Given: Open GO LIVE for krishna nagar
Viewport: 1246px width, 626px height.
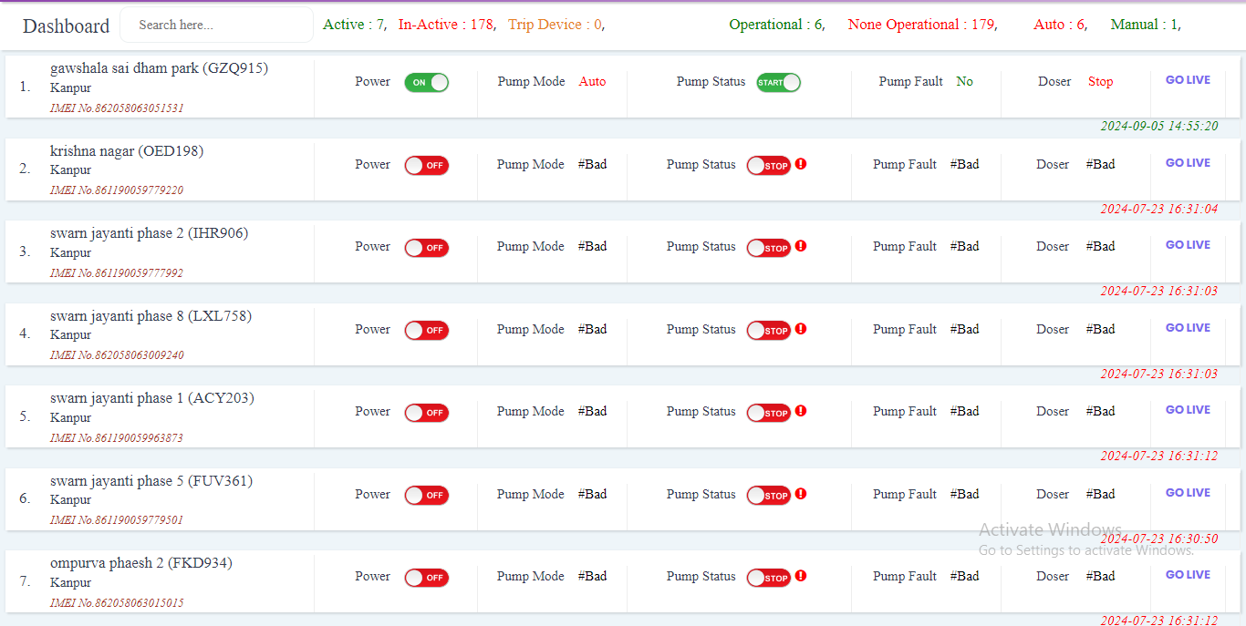Looking at the screenshot, I should [x=1188, y=163].
